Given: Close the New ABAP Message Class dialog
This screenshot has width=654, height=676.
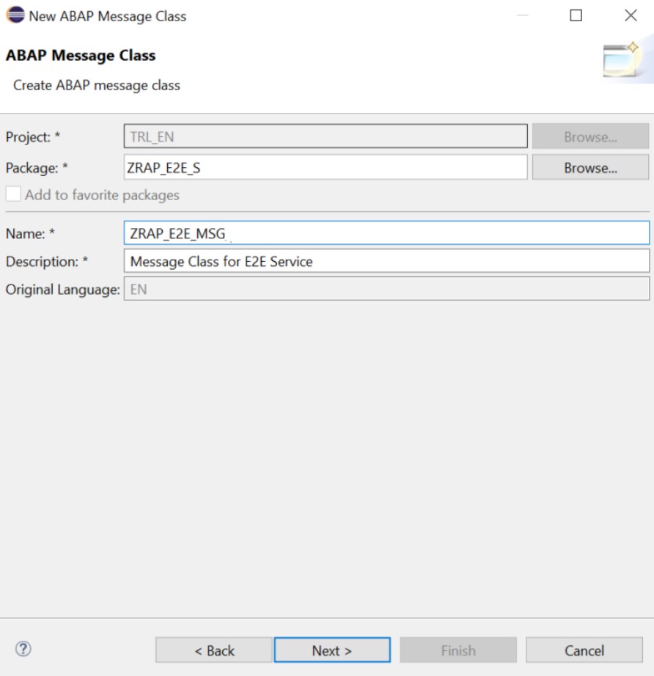Looking at the screenshot, I should click(x=630, y=16).
